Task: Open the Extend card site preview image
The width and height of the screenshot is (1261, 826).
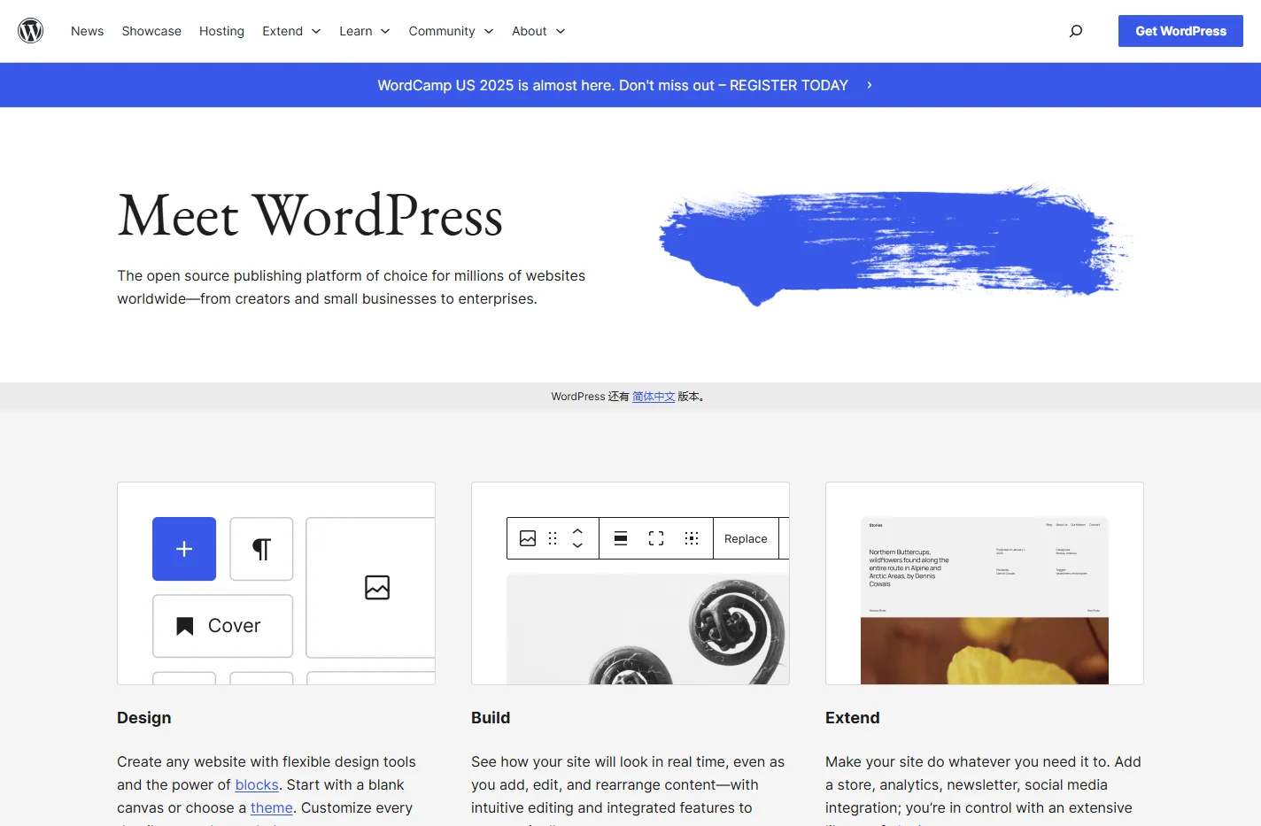Action: (x=985, y=583)
